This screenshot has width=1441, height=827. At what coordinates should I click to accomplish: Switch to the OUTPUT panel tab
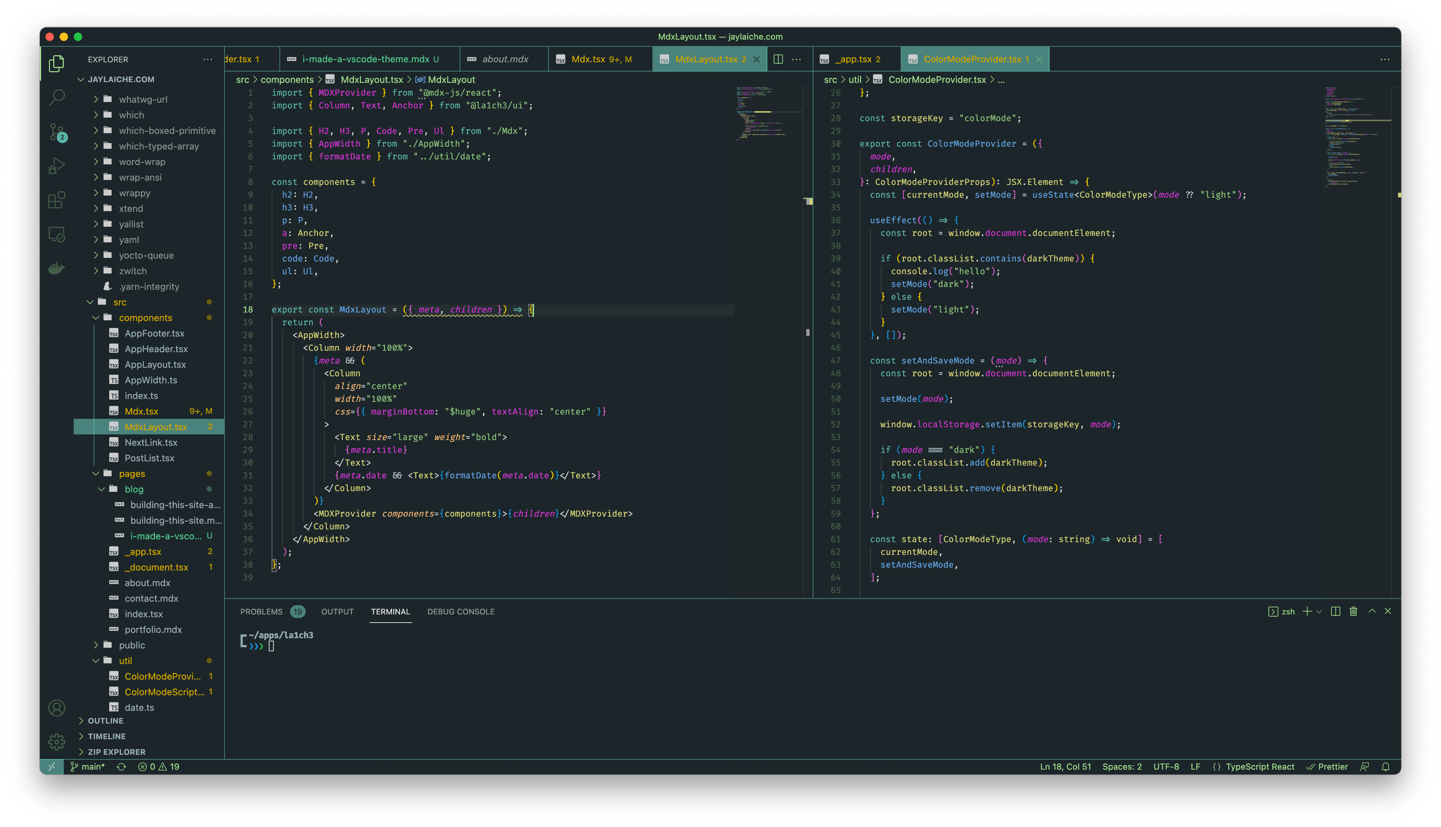(337, 611)
